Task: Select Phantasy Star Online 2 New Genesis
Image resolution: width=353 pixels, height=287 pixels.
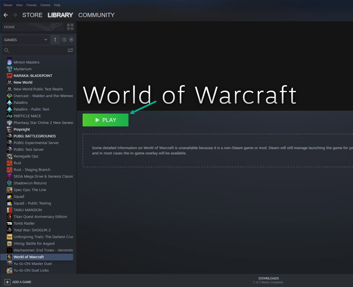Action: click(43, 123)
